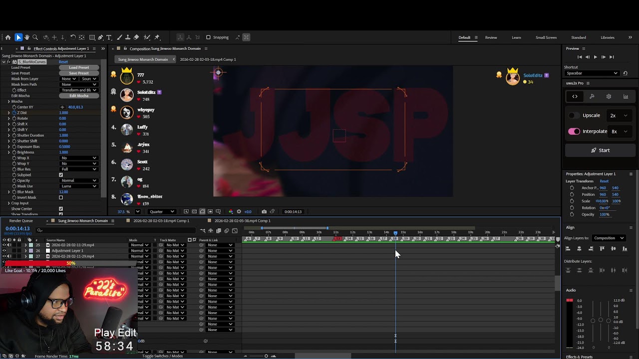The height and width of the screenshot is (359, 639).
Task: Open the Upscale 2x dropdown
Action: tap(619, 115)
